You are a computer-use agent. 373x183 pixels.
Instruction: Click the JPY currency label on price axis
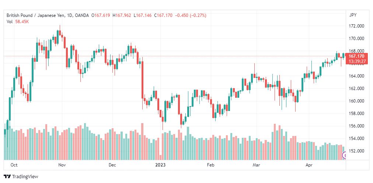click(x=353, y=15)
